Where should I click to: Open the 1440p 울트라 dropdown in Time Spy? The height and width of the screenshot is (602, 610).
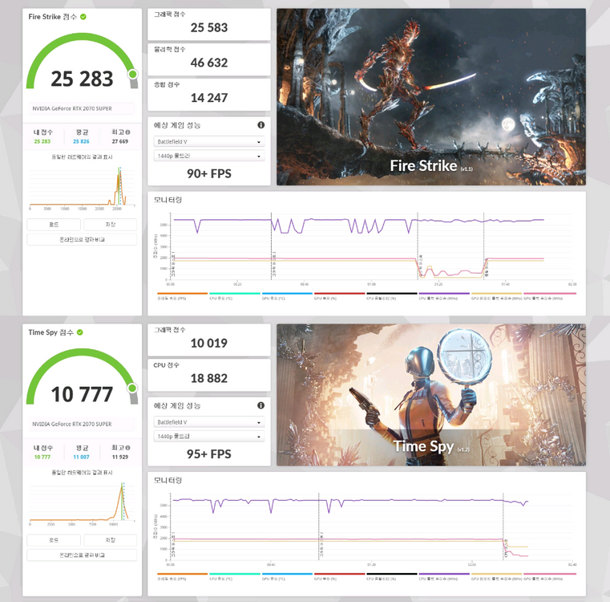(209, 437)
